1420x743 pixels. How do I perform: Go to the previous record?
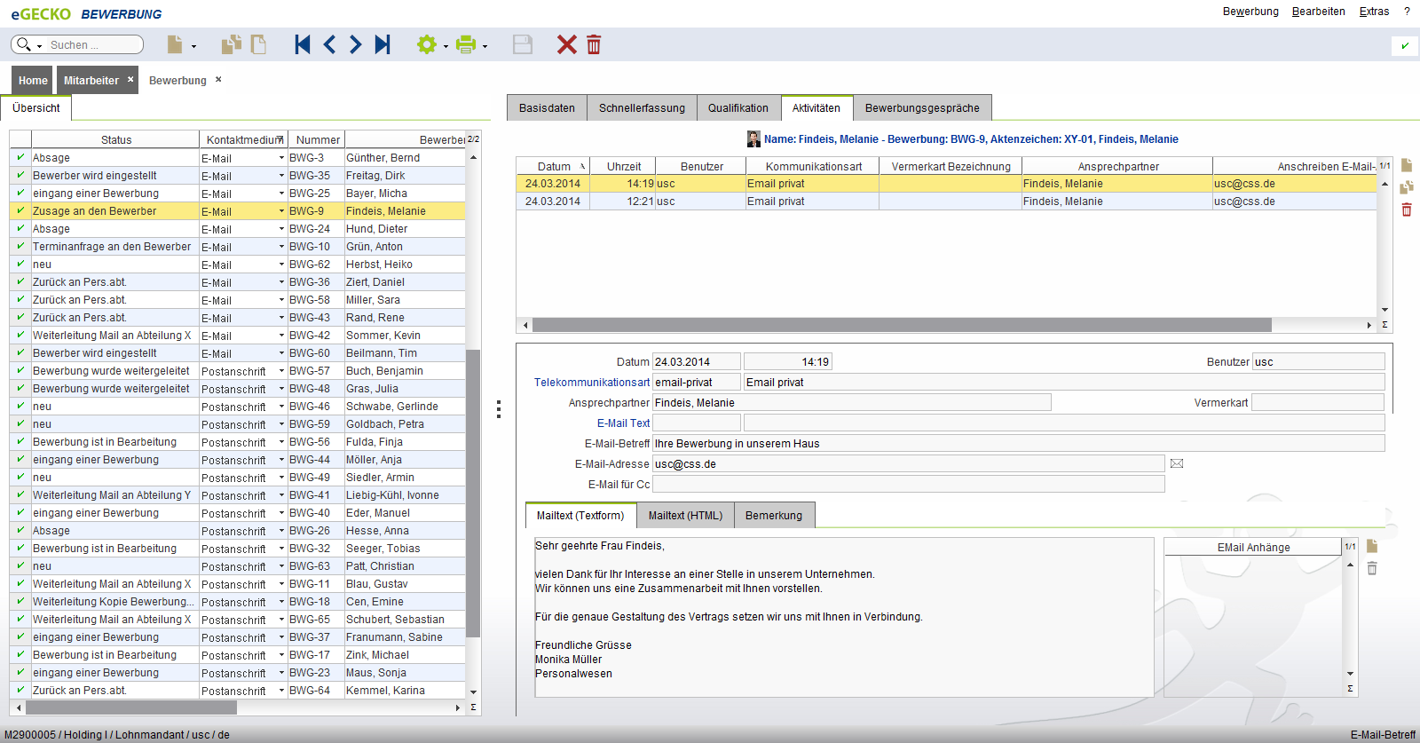pos(329,44)
